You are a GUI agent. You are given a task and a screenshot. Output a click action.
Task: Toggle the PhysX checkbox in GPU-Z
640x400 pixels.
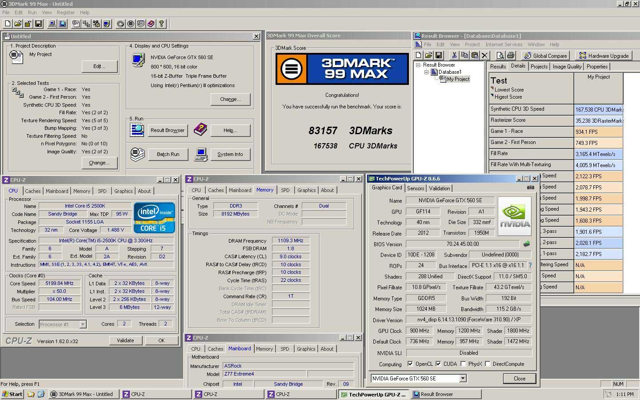click(463, 364)
